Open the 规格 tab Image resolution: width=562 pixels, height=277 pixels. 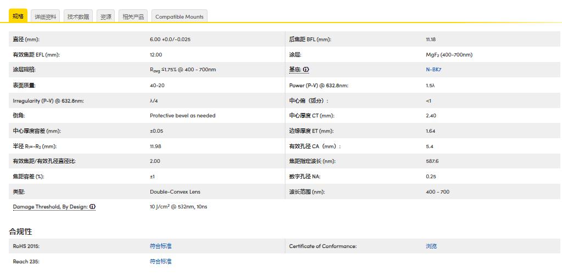pyautogui.click(x=18, y=16)
